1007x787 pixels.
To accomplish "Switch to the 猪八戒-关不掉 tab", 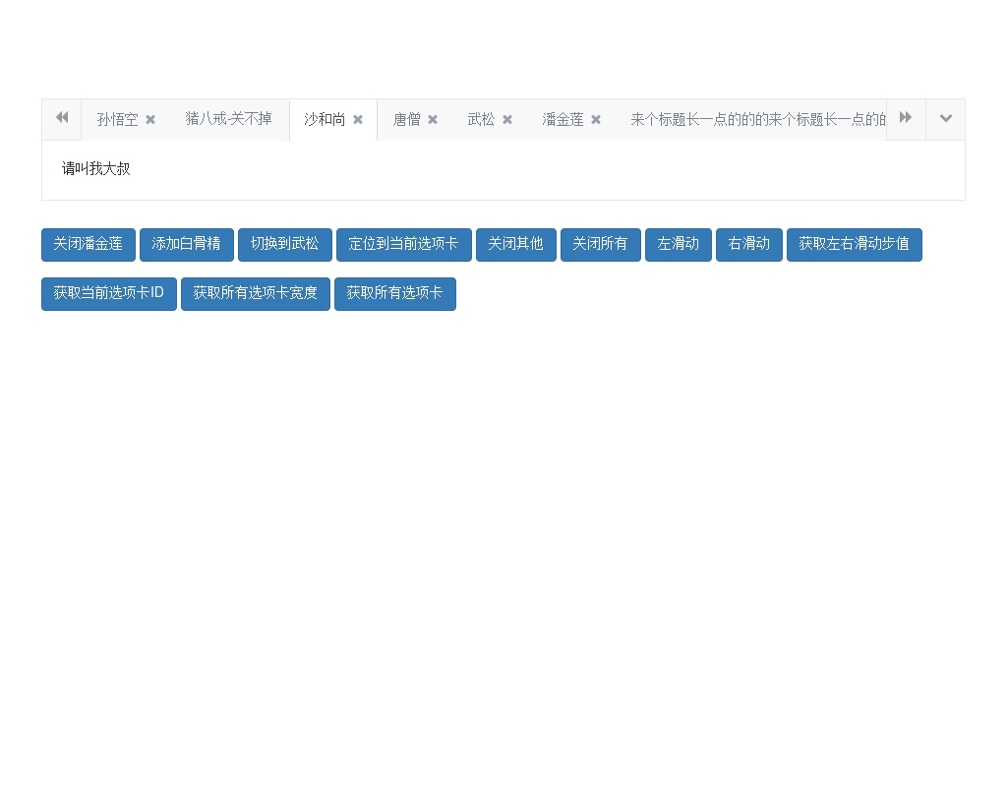I will (228, 119).
